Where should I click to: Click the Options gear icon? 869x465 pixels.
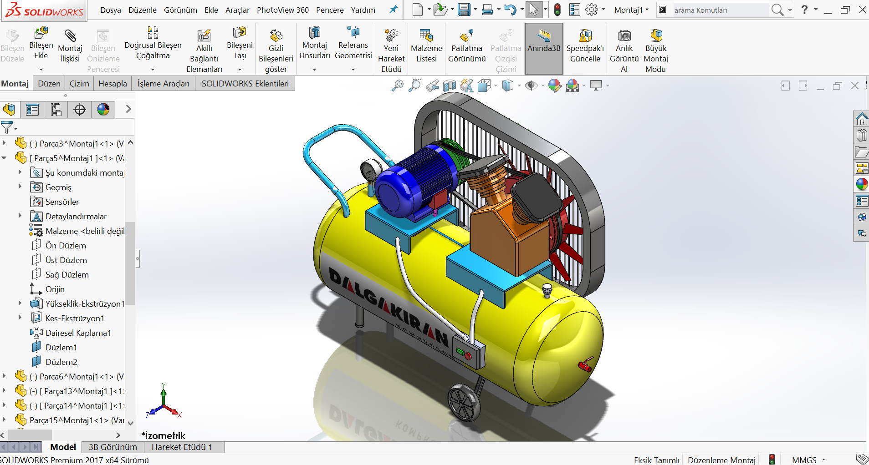pos(591,10)
